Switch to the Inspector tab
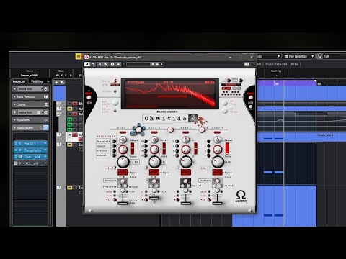The width and height of the screenshot is (346, 259). tap(19, 81)
